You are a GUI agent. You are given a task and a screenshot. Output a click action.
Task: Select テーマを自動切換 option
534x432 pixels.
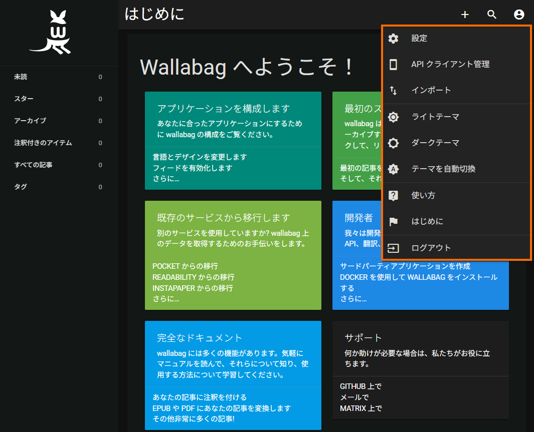457,169
